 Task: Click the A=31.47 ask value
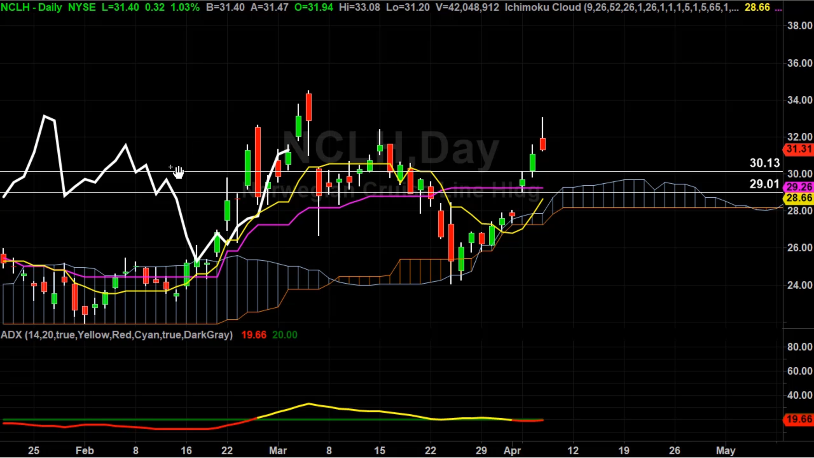(269, 7)
